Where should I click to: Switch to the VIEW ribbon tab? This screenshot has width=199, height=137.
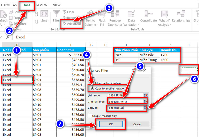57,5
